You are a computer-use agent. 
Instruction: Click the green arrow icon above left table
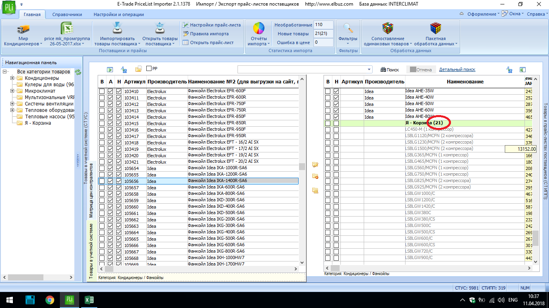[110, 69]
